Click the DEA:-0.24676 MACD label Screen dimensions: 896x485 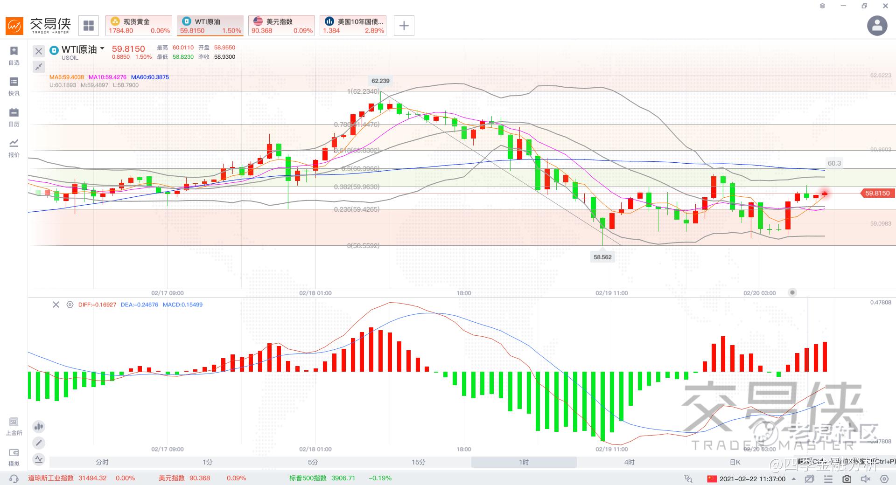coord(140,305)
